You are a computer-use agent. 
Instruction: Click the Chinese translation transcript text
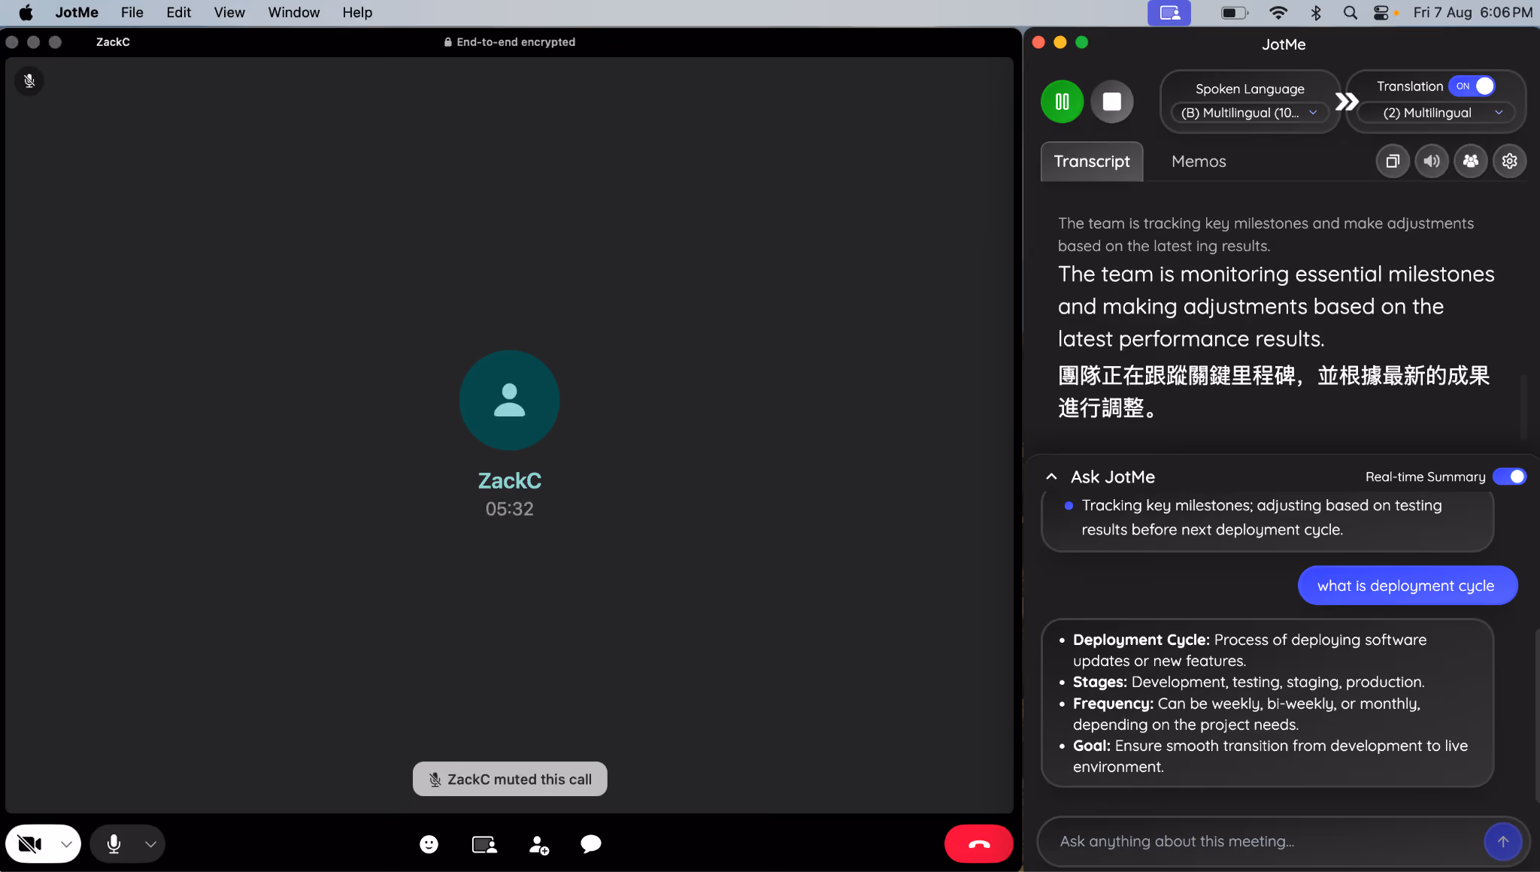point(1274,392)
